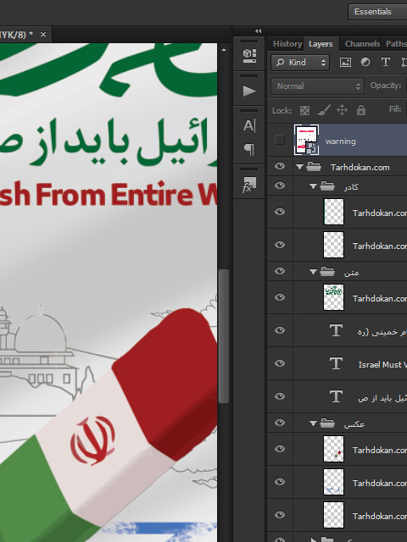Select the خمینی text layer name
Viewport: 407px width, 542px height.
[382, 332]
